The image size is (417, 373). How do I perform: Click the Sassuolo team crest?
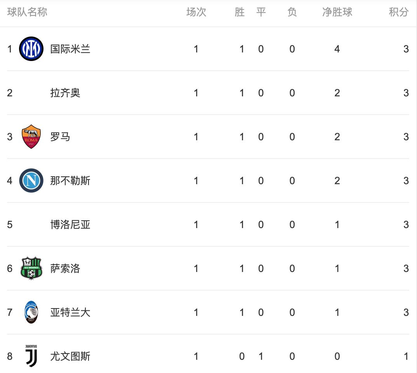(31, 268)
